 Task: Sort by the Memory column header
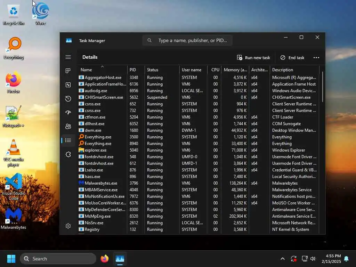(235, 70)
